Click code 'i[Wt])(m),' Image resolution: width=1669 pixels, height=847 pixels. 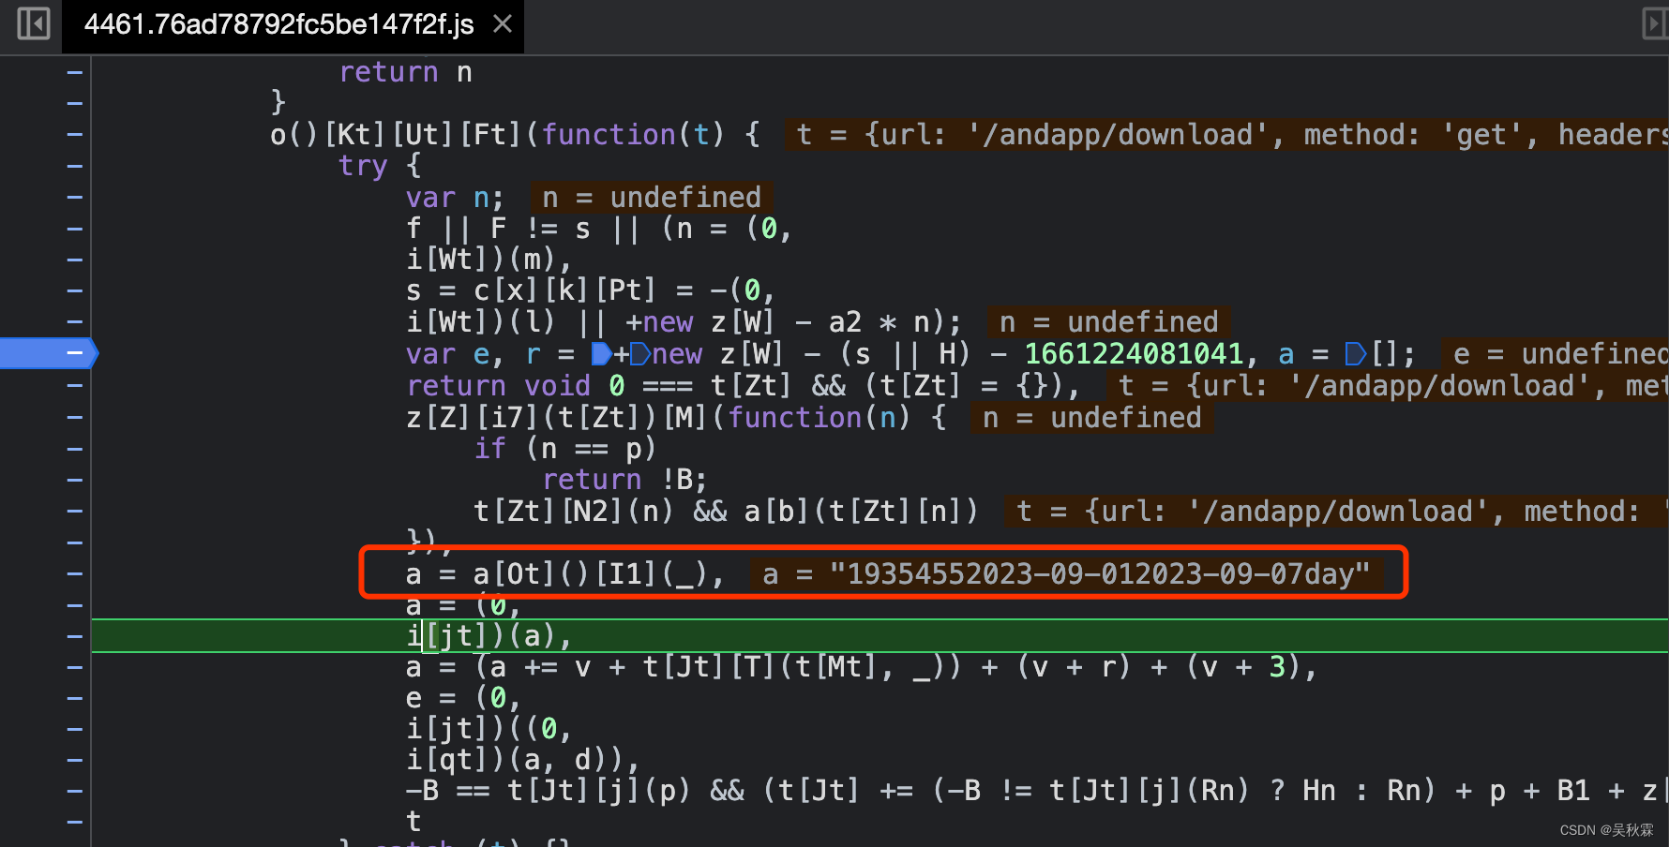point(489,260)
